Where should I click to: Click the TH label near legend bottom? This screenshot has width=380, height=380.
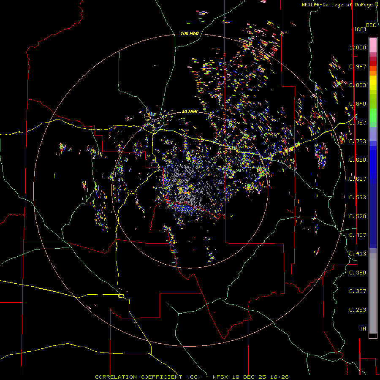point(363,329)
